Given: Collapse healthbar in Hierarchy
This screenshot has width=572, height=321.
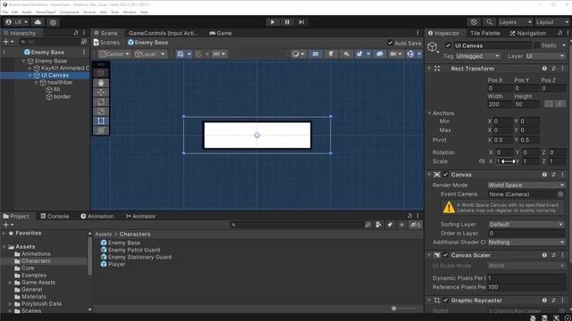Looking at the screenshot, I should 37,83.
